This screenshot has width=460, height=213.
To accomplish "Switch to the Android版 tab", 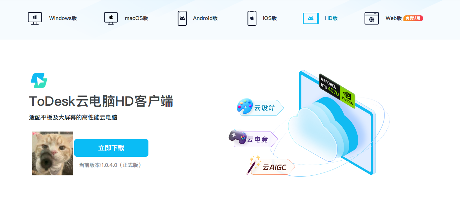I will tap(205, 18).
